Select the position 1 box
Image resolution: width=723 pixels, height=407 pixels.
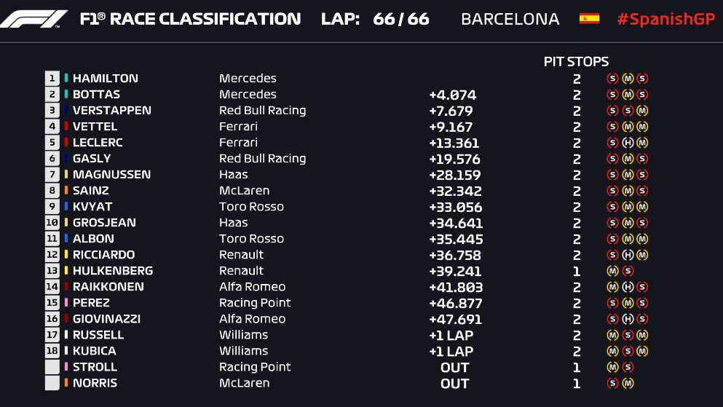click(x=52, y=79)
